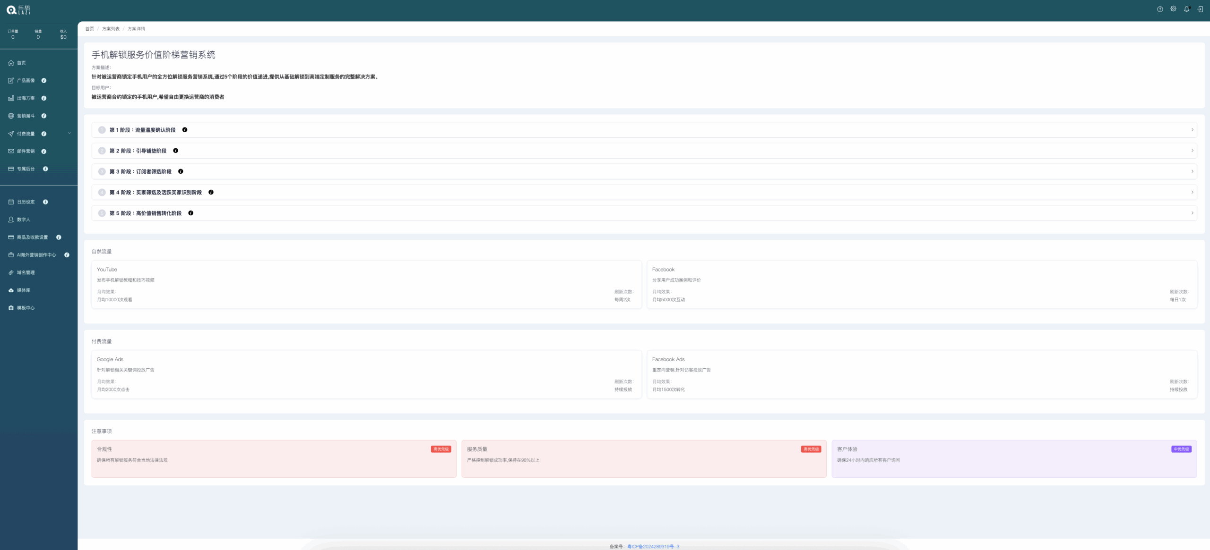Click the title 手机解锁服务价值阶梯营销系统
The image size is (1210, 550).
click(154, 55)
